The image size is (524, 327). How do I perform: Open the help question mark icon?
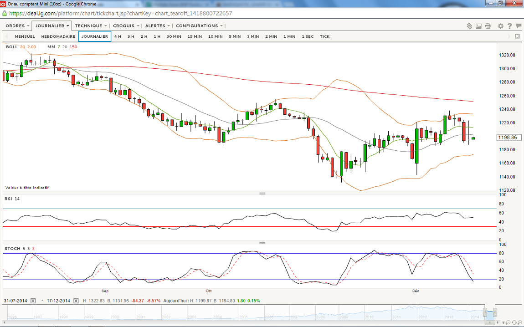(509, 26)
